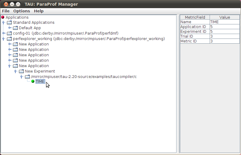This screenshot has width=241, height=155.
Task: Open the Options menu
Action: click(x=22, y=11)
